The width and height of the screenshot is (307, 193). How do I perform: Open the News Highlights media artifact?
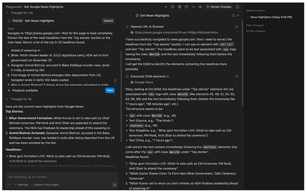click(271, 17)
